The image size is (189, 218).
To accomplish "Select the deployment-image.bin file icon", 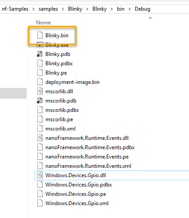I will [x=40, y=82].
